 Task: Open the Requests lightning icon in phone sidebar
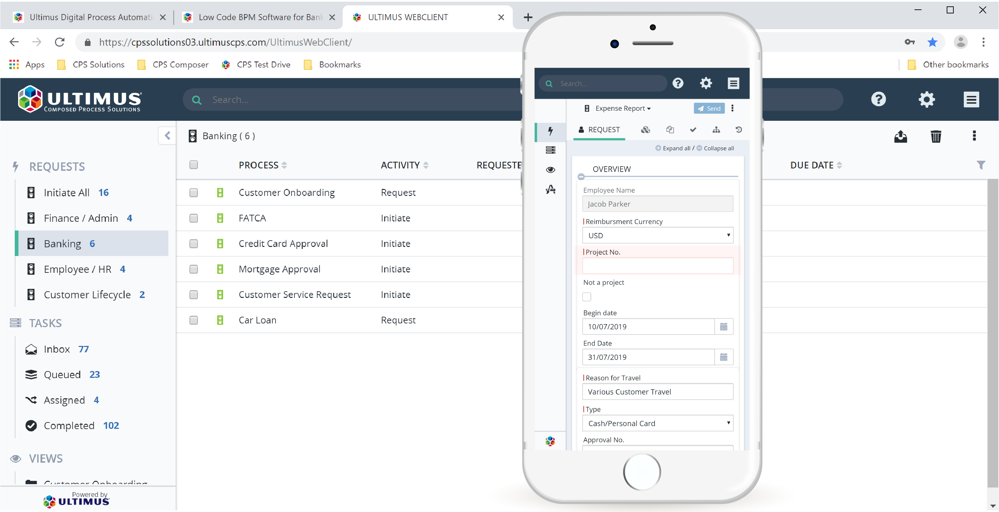[550, 132]
